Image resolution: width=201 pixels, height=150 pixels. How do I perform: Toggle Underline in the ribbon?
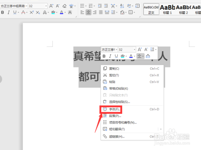[x=15, y=12]
